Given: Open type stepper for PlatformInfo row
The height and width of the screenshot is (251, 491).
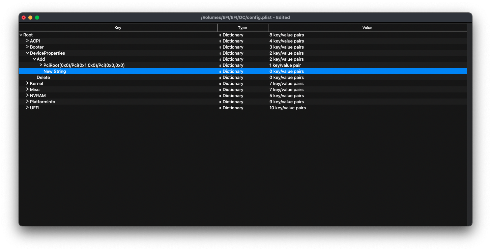Looking at the screenshot, I should tap(220, 102).
